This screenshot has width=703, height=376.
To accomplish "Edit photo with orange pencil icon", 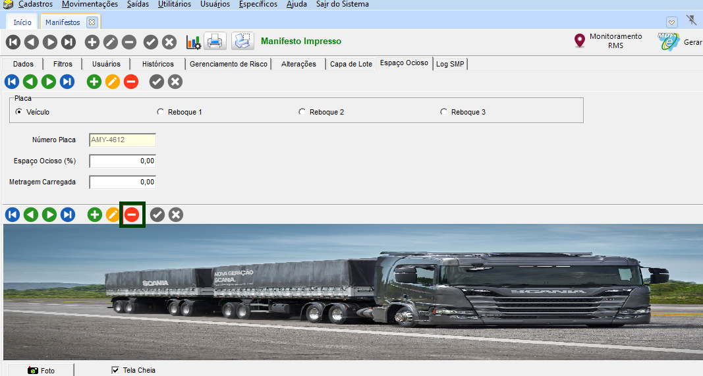I will coord(113,215).
